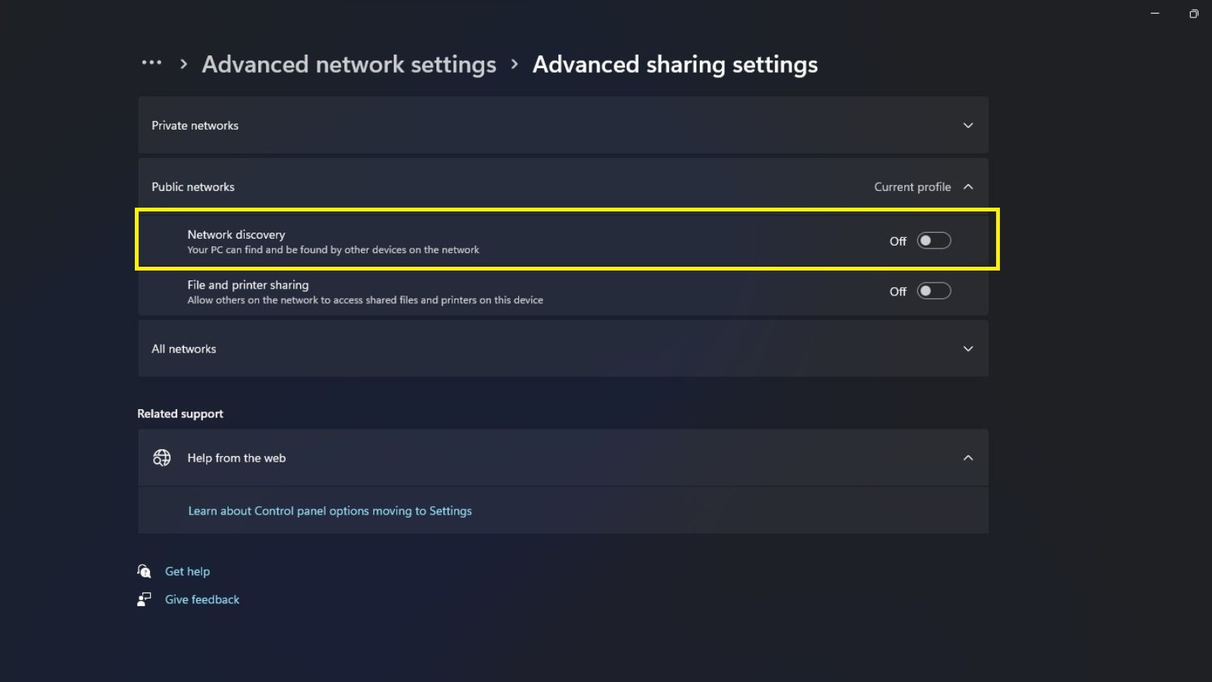The width and height of the screenshot is (1212, 682).
Task: Click the restore window icon
Action: pyautogui.click(x=1194, y=13)
